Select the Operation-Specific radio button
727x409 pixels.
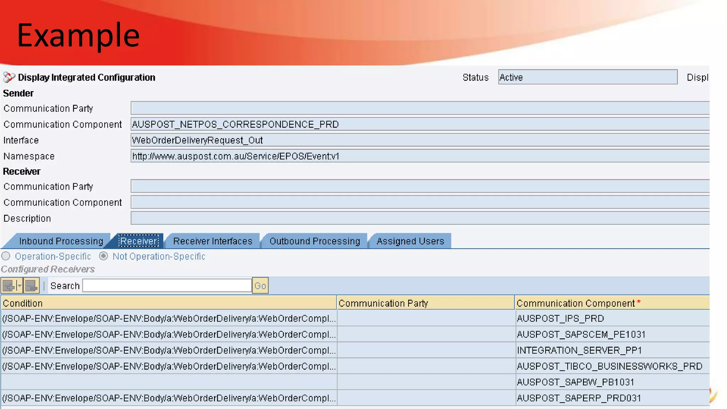pos(6,256)
